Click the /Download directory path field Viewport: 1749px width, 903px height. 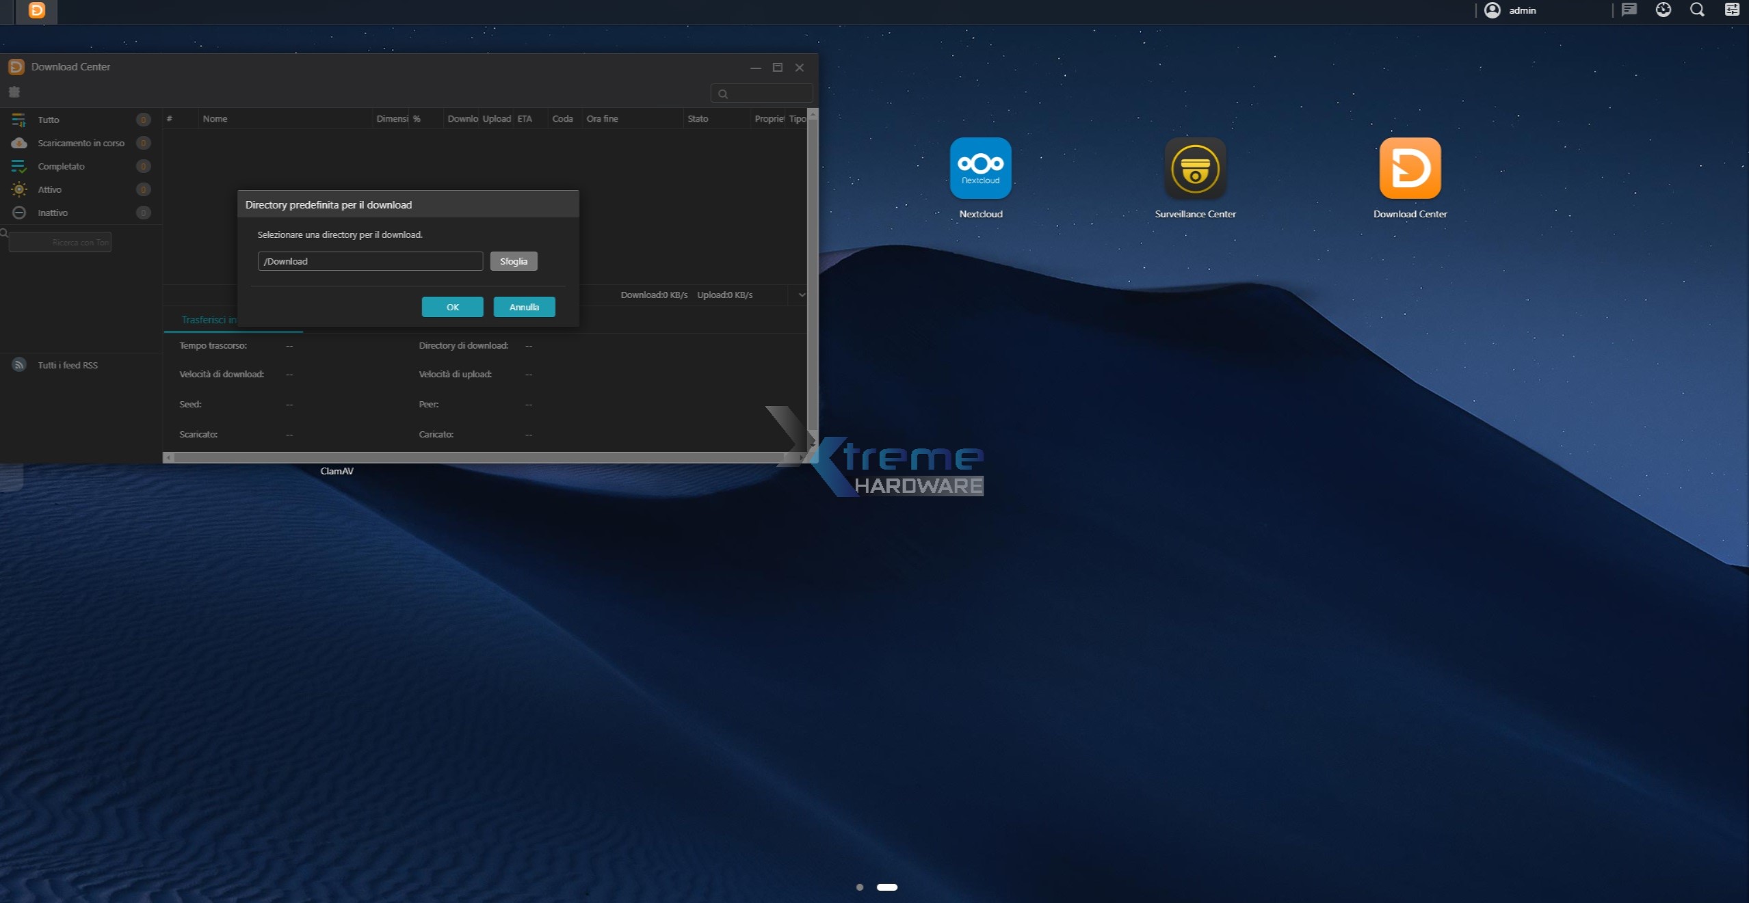click(370, 261)
